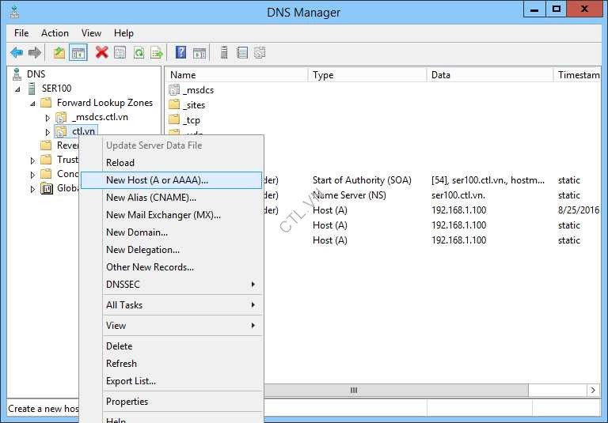This screenshot has width=608, height=423.
Task: Click the horizontal scrollbar right arrow
Action: [x=592, y=391]
